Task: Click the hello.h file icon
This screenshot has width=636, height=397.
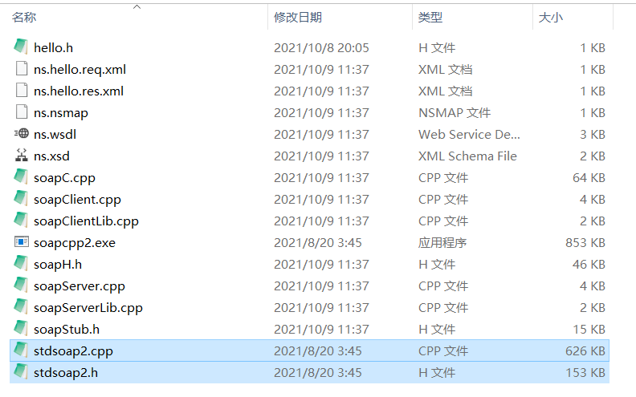Action: [21, 47]
